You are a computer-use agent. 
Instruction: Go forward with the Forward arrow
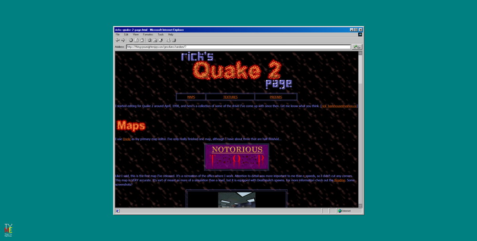click(x=123, y=40)
